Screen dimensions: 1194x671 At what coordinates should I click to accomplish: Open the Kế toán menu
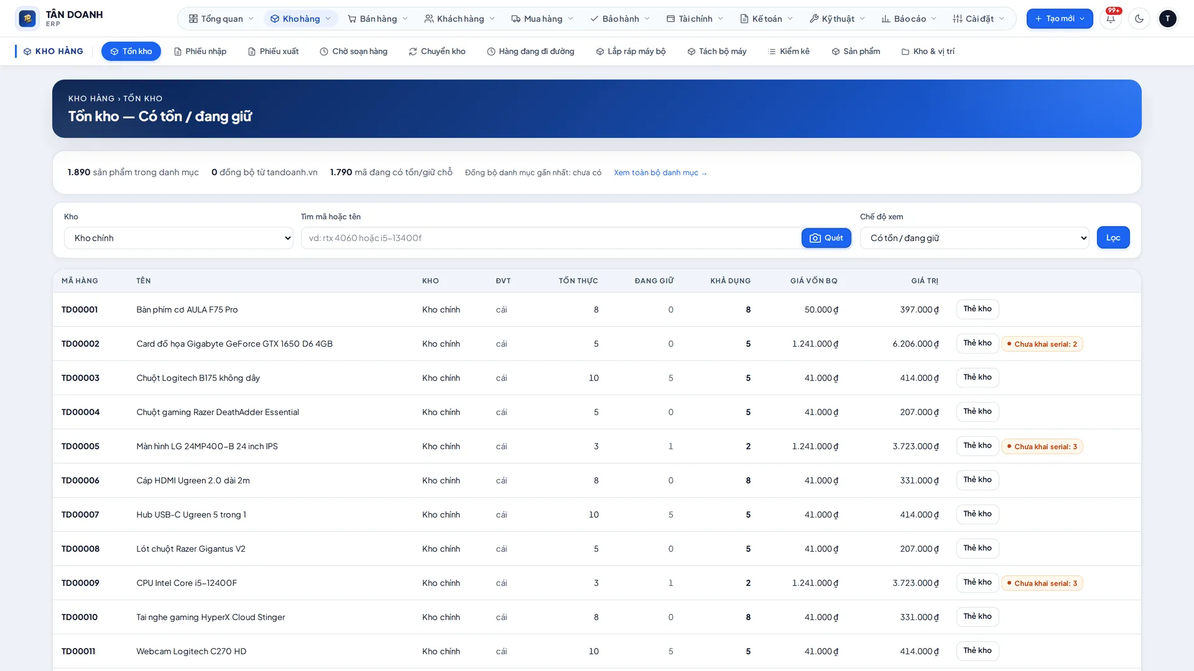pyautogui.click(x=766, y=19)
